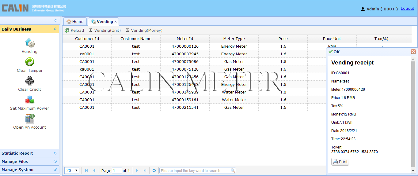Image resolution: width=418 pixels, height=176 pixels.
Task: Click the Logout link
Action: pos(408,9)
